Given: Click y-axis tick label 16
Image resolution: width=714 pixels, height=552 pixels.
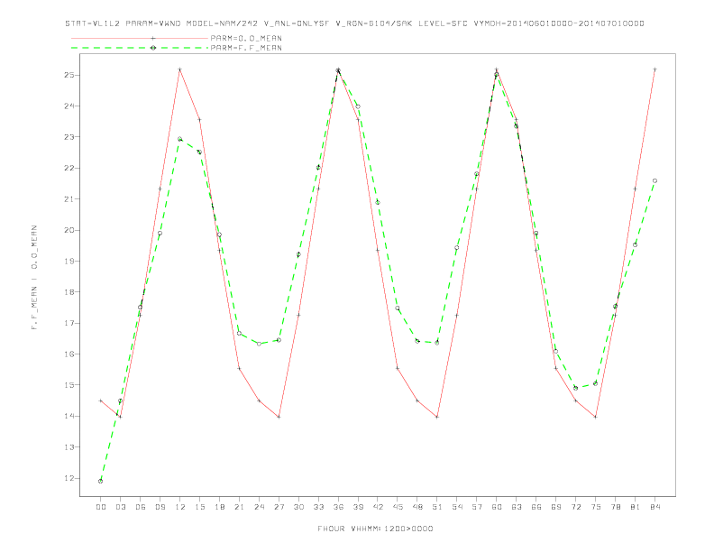Looking at the screenshot, I should coord(69,354).
